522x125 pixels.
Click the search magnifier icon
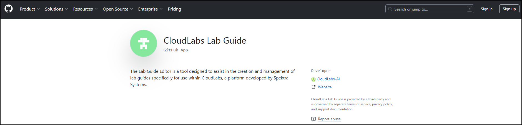click(x=390, y=9)
